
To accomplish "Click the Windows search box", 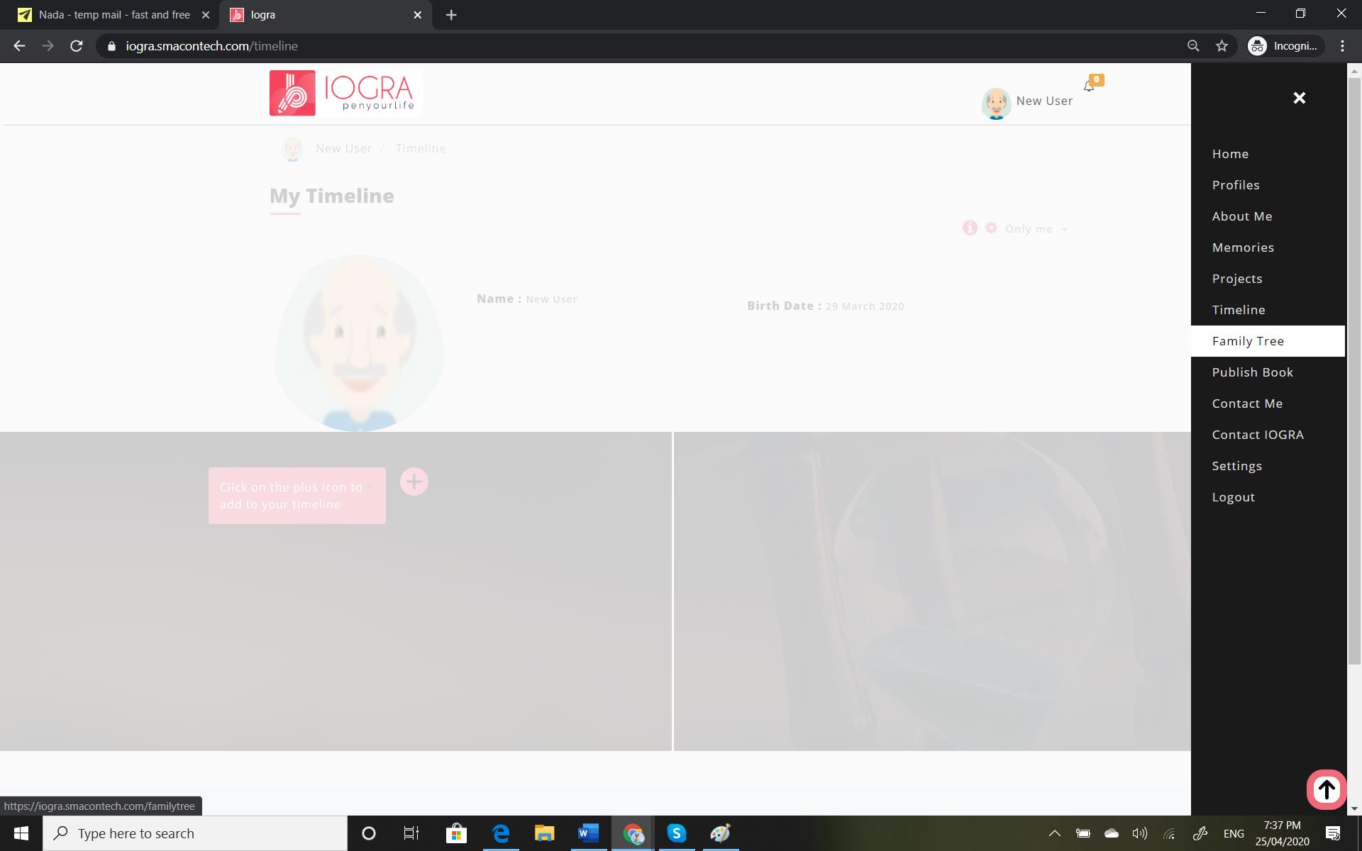I will (x=195, y=833).
